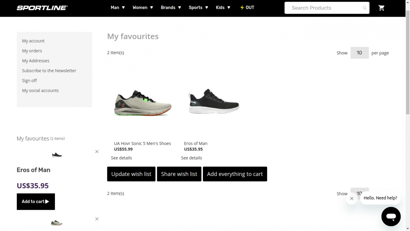
Task: Open My social accounts link
Action: 40,90
